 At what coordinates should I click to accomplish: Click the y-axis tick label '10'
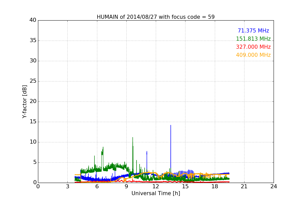(x=33, y=142)
